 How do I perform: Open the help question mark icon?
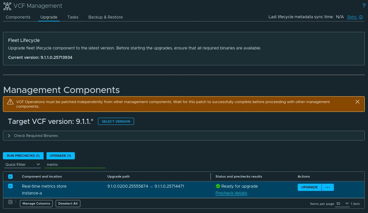point(364,6)
